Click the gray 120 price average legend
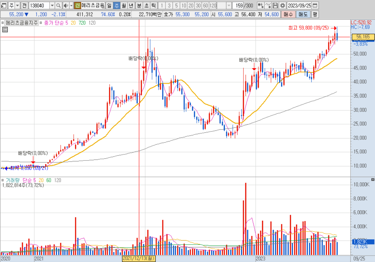The width and height of the screenshot is (375, 262). [92, 23]
